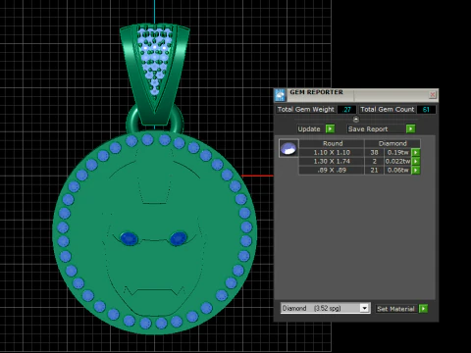
Task: Click the 1.10 X 1.10 size cell
Action: 332,152
